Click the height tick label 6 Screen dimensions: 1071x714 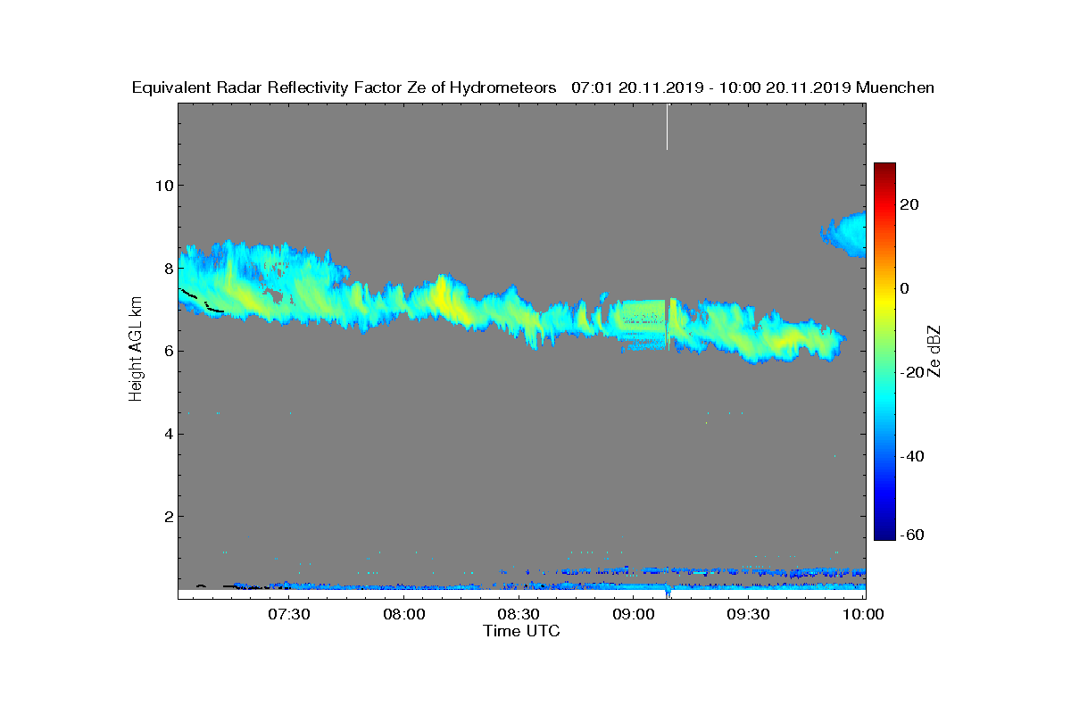[167, 351]
